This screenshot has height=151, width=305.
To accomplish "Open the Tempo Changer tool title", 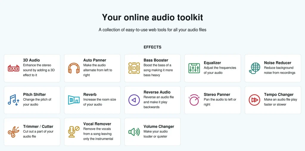I will point(279,94).
